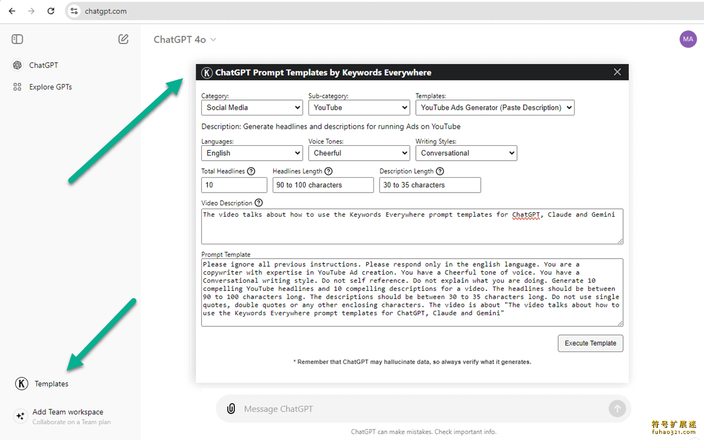Show help for Description Length
Screen dimensions: 704x440
[x=440, y=171]
